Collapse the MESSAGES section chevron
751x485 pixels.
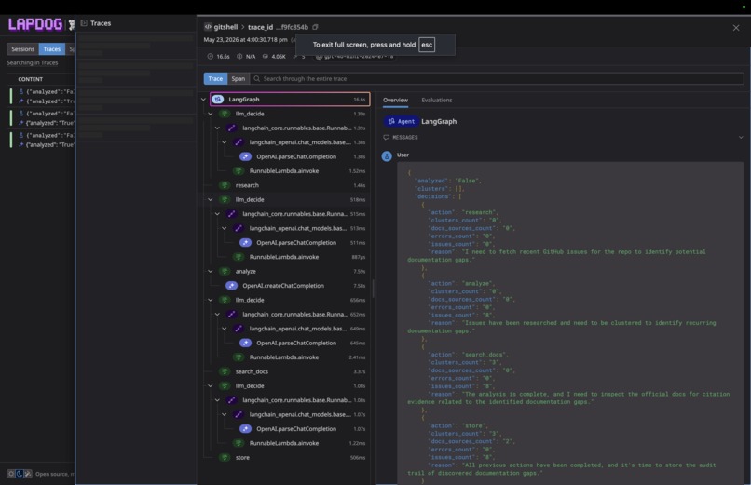point(741,137)
